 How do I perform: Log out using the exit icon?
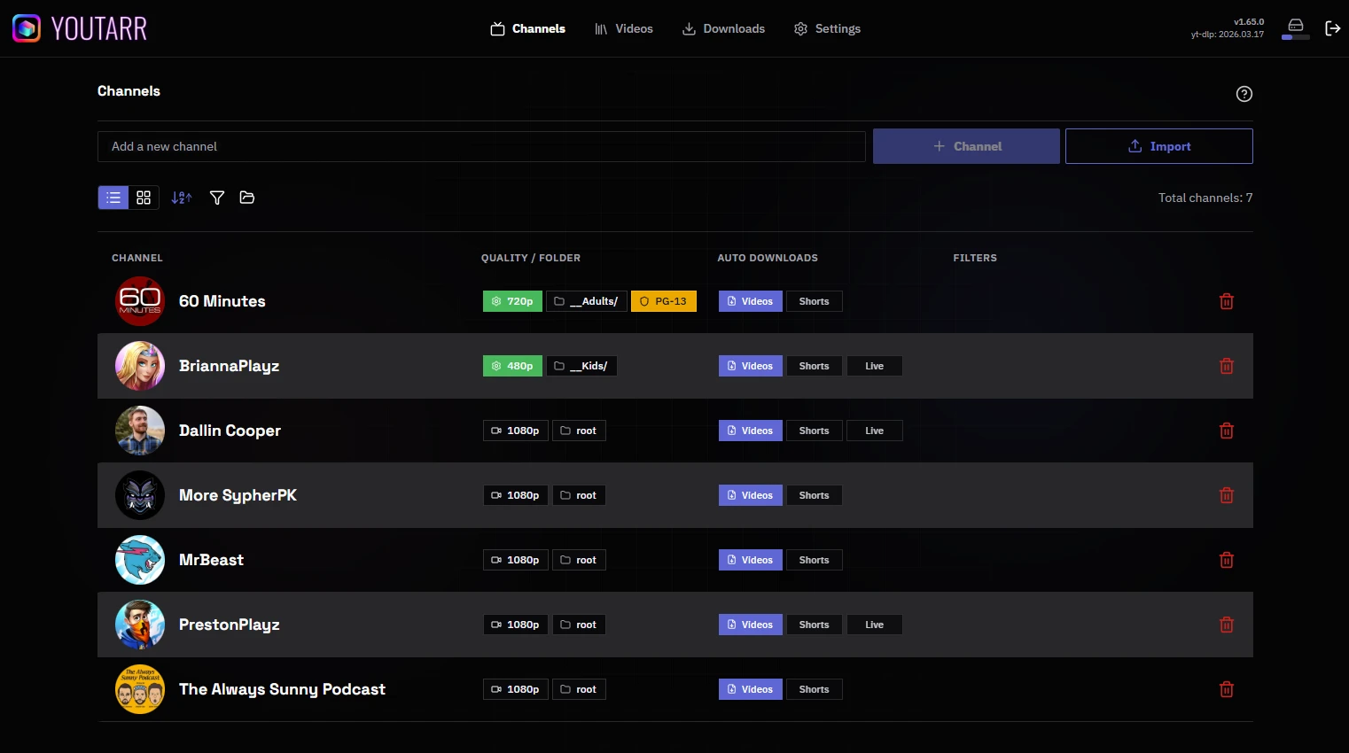[x=1332, y=28]
